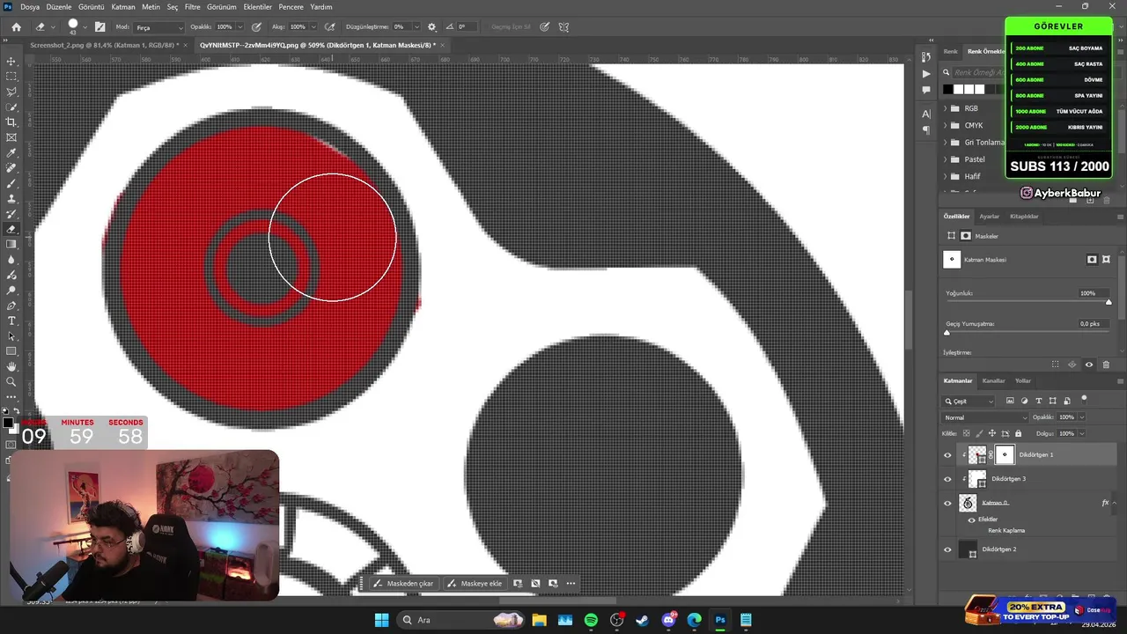Toggle mask visibility eye in Properties panel
The height and width of the screenshot is (634, 1127).
point(1089,365)
